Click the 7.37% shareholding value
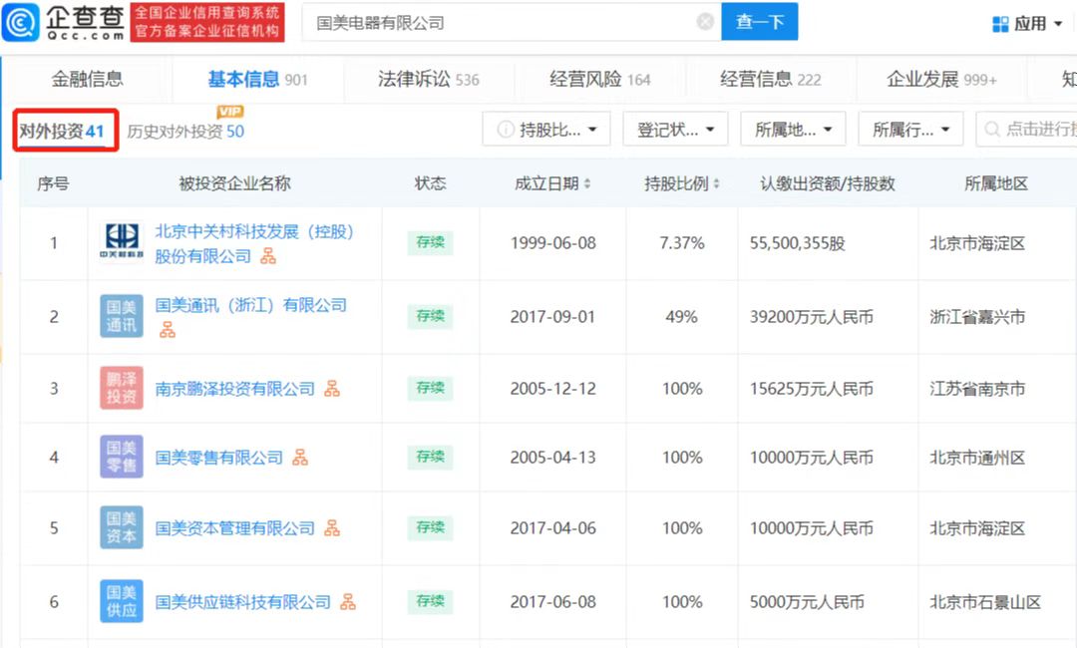The image size is (1077, 648). coord(682,243)
